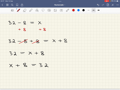The image size is (120, 90).
Task: Select the medium stroke width
Action: point(93,10)
